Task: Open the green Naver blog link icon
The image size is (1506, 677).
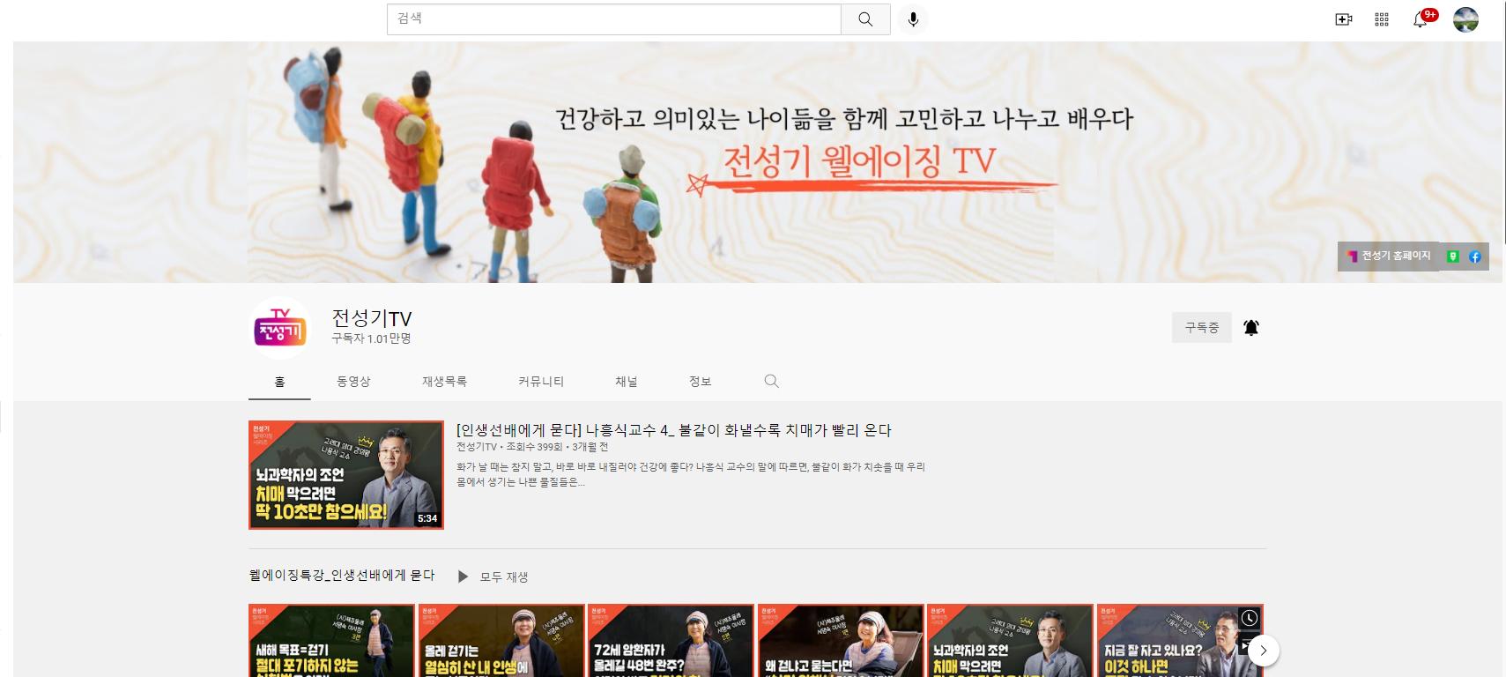Action: [1453, 257]
